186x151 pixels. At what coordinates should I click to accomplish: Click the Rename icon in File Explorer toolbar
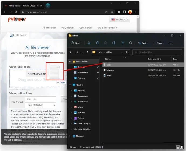(114, 43)
